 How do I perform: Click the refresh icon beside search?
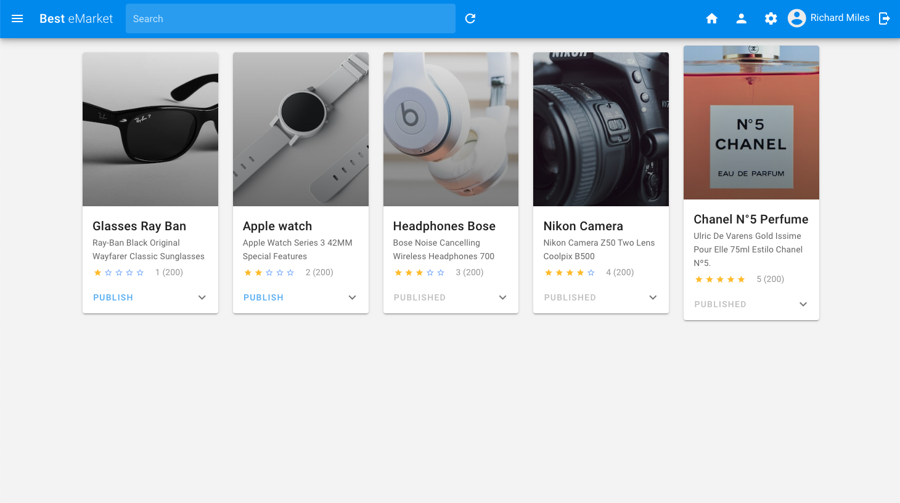pyautogui.click(x=470, y=18)
